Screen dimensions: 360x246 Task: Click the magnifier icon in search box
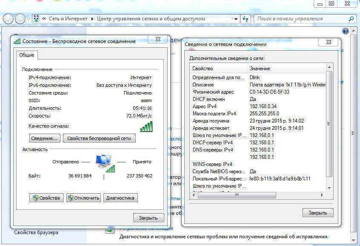[351, 19]
